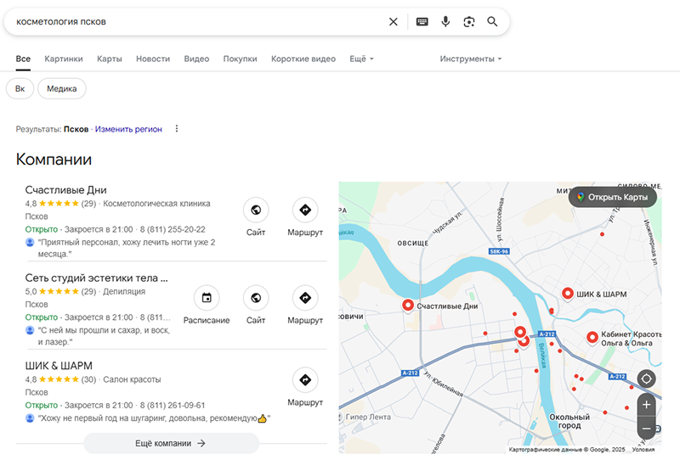Select the Счастливые Дни map pin
The height and width of the screenshot is (460, 680).
408,306
